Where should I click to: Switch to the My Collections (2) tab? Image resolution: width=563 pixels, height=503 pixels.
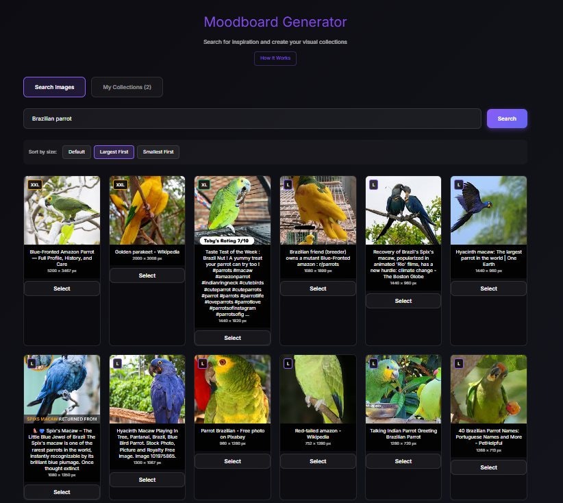[x=125, y=86]
